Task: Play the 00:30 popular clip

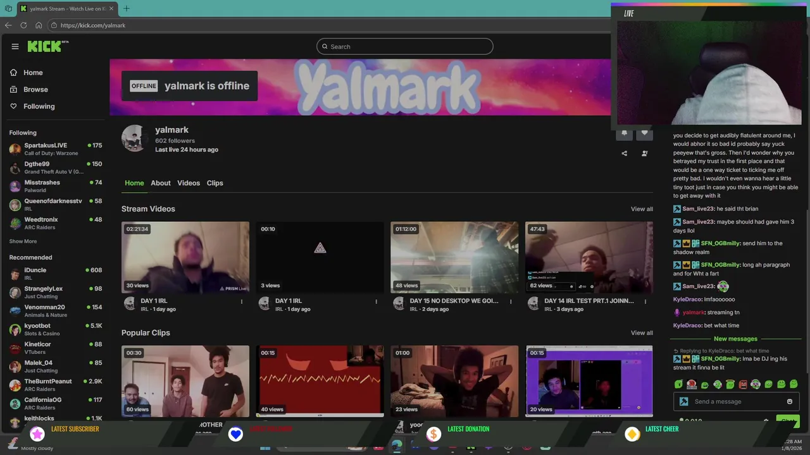Action: pos(185,381)
